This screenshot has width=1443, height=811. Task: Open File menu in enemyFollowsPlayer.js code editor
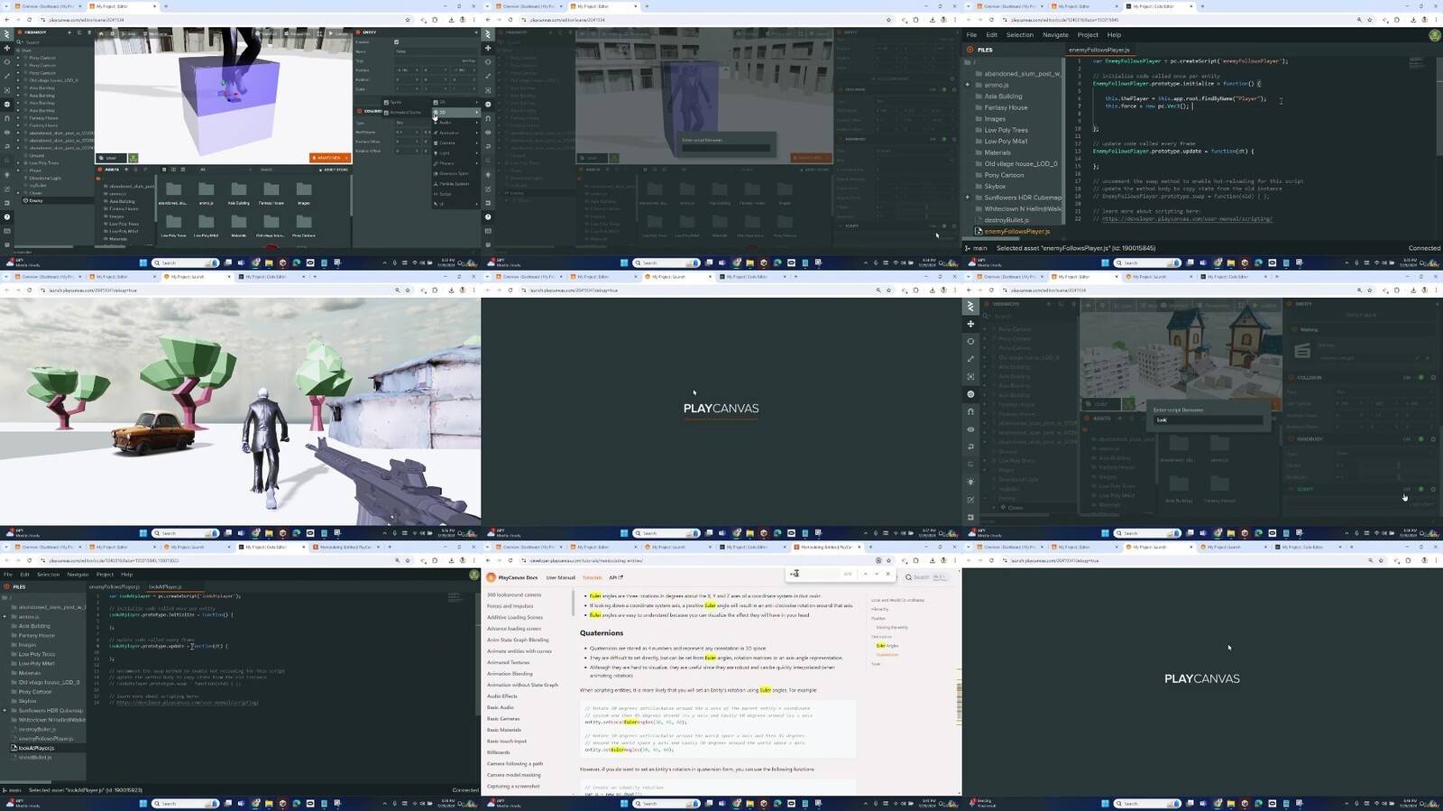[971, 35]
